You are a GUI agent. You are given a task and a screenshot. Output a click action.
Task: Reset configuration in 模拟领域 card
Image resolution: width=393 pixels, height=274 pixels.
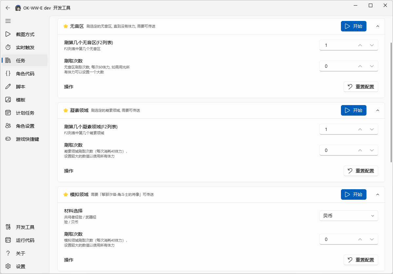pos(361,260)
